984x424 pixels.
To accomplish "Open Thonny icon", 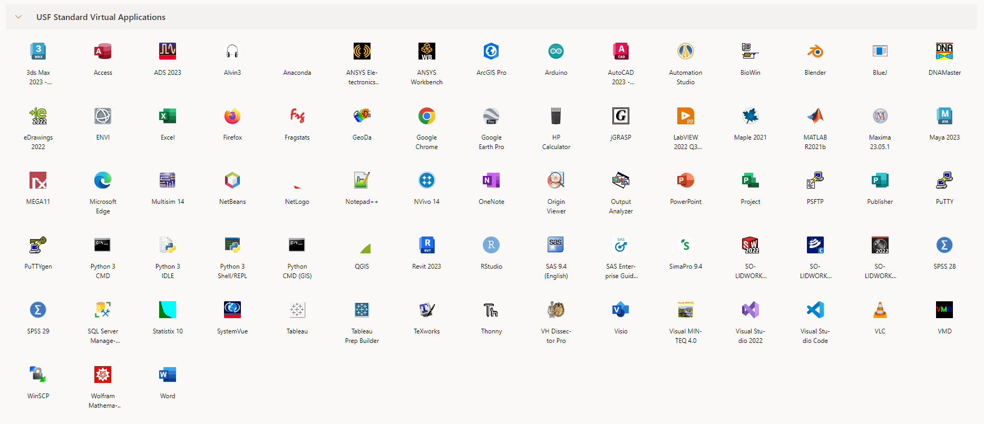I will pos(491,310).
